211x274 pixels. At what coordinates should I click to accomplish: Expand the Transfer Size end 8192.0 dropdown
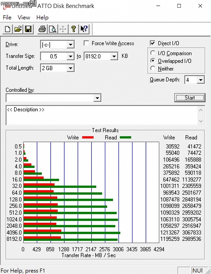[x=114, y=56]
